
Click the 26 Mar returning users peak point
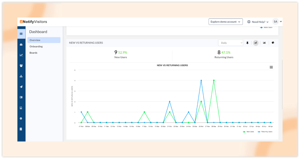point(201,81)
